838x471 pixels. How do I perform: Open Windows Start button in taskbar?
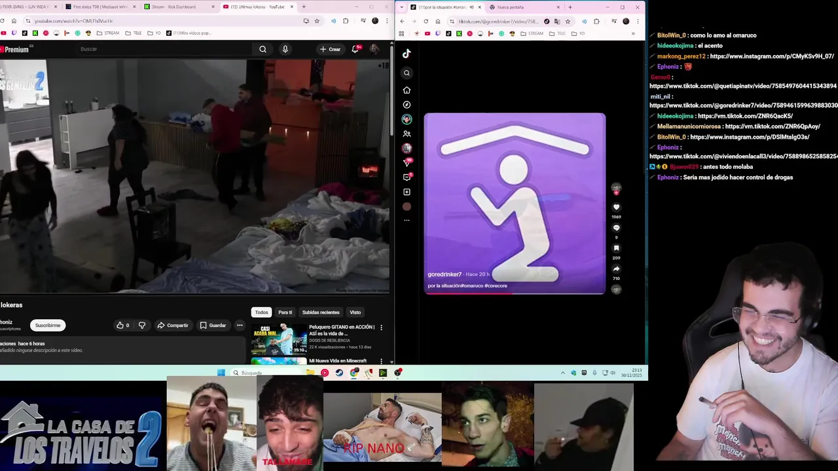221,373
